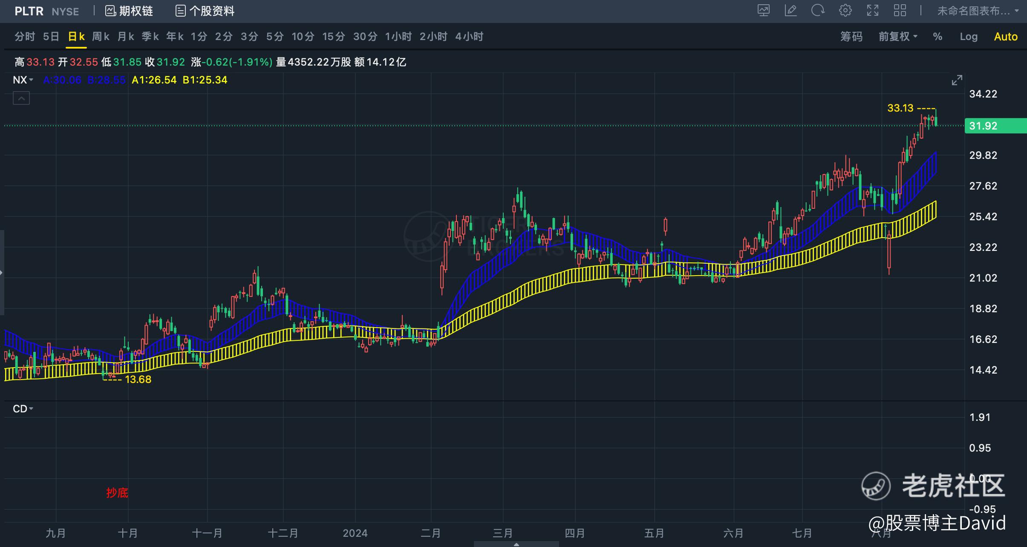Expand the left sidebar handle
The height and width of the screenshot is (547, 1027).
pyautogui.click(x=2, y=273)
